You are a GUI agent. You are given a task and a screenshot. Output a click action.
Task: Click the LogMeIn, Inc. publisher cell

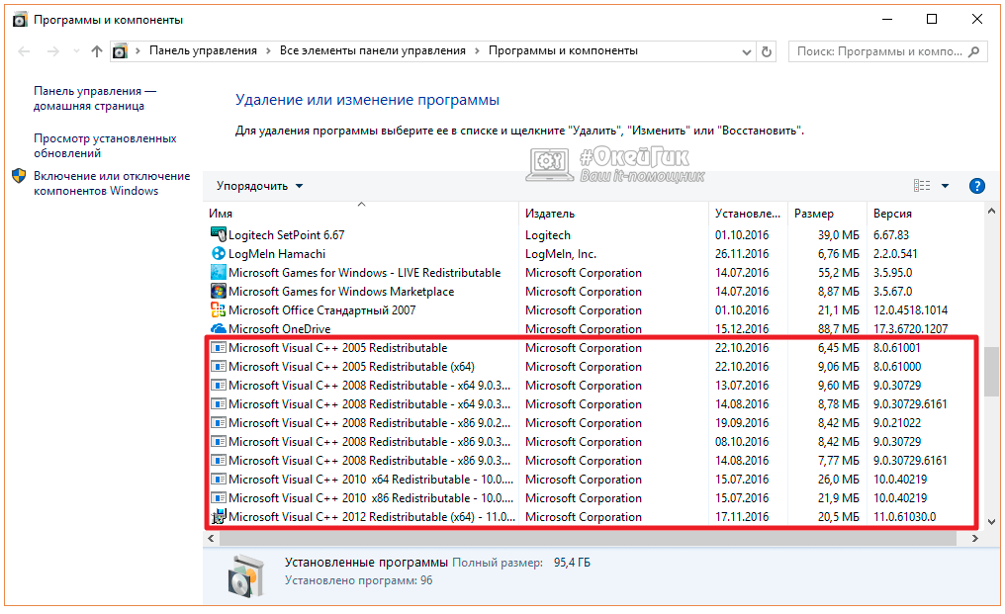[560, 254]
